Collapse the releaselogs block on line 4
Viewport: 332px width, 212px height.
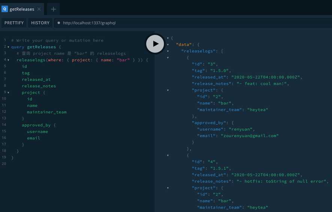tap(9, 60)
